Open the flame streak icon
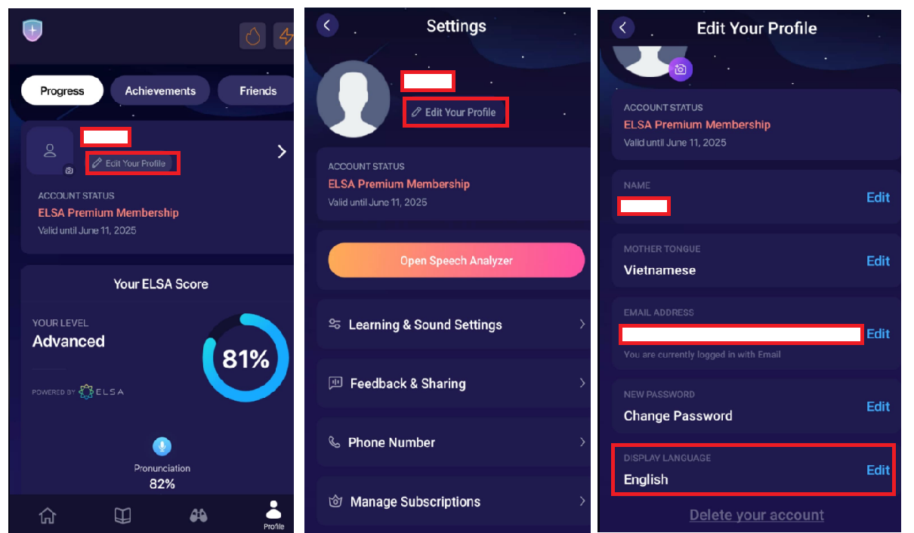The image size is (914, 533). [253, 36]
